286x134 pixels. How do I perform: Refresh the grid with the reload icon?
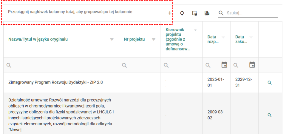click(x=182, y=13)
